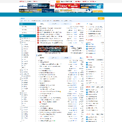The height and width of the screenshot is (122, 122).
Task: Open the red festive banner advertisement
Action: (67, 6)
